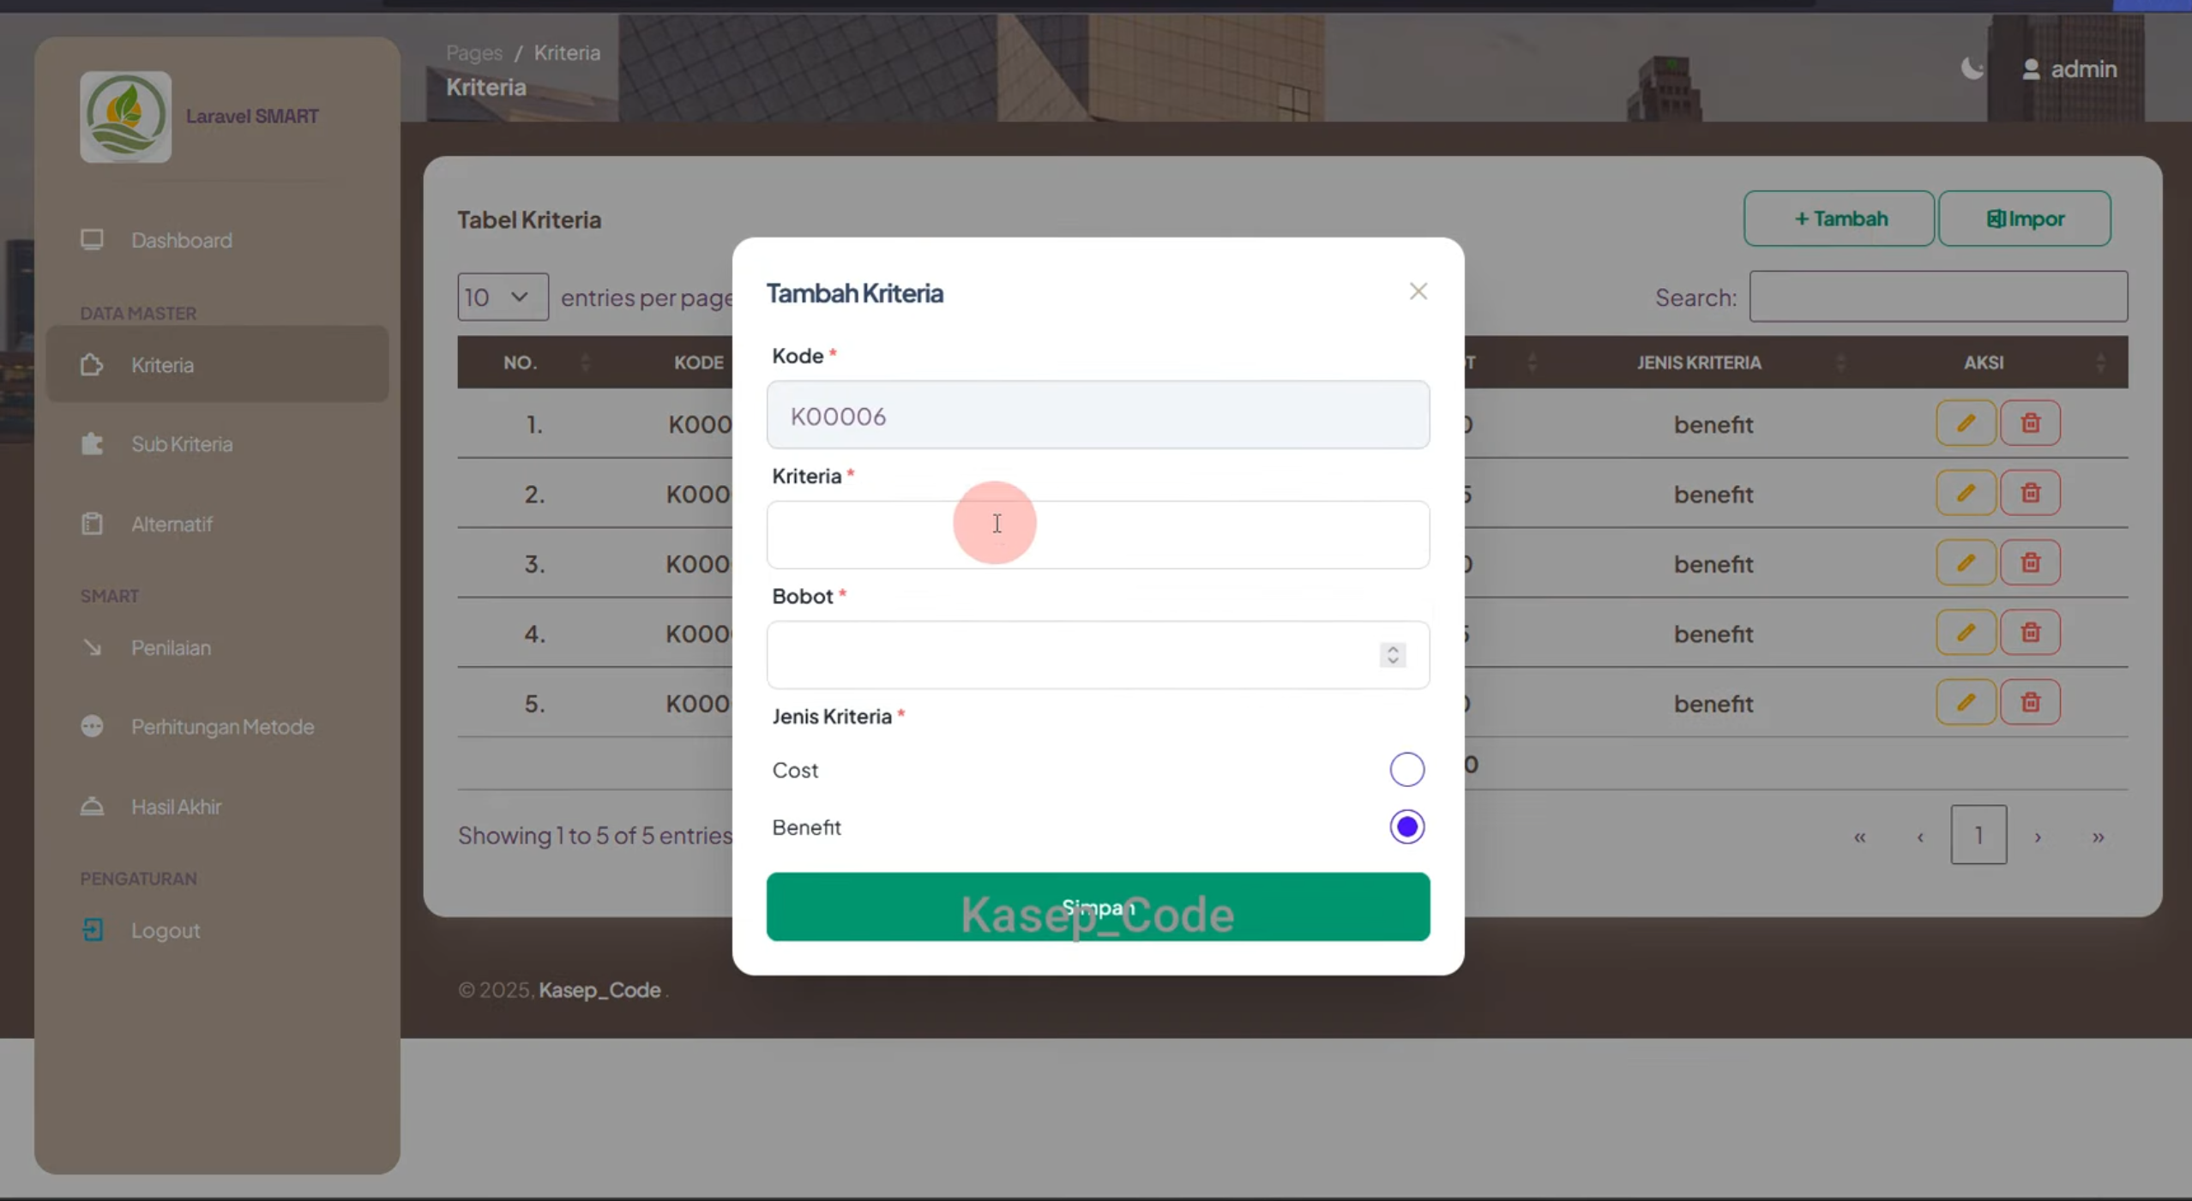Edit row 4 with pencil icon
This screenshot has width=2192, height=1201.
coord(1966,634)
